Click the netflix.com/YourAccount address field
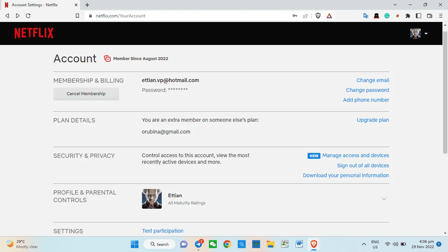448x252 pixels. click(x=120, y=16)
